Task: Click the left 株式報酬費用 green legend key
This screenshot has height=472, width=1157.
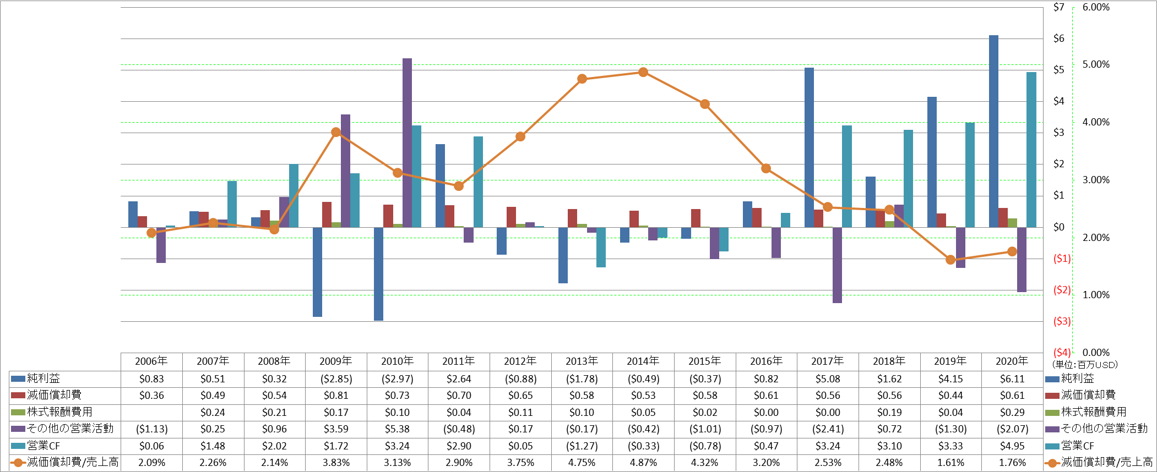Action: (x=18, y=412)
